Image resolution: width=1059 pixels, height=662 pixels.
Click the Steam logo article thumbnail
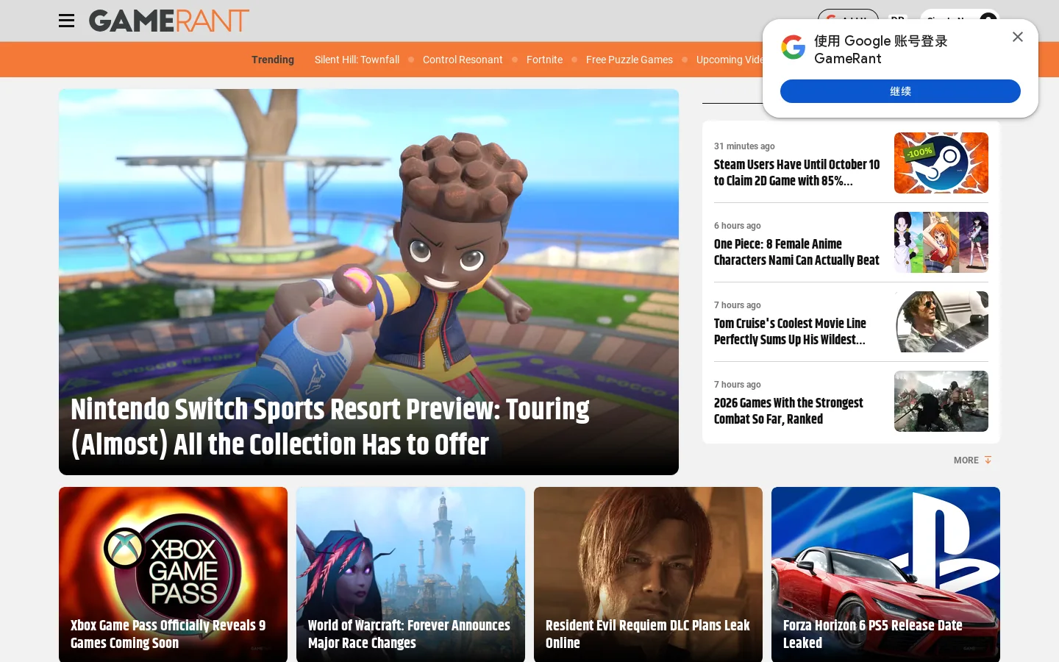(x=941, y=163)
